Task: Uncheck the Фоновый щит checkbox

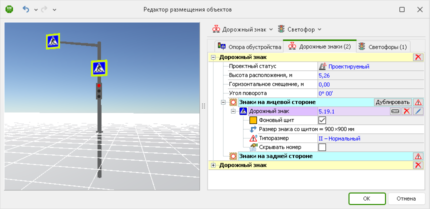Action: pos(322,120)
